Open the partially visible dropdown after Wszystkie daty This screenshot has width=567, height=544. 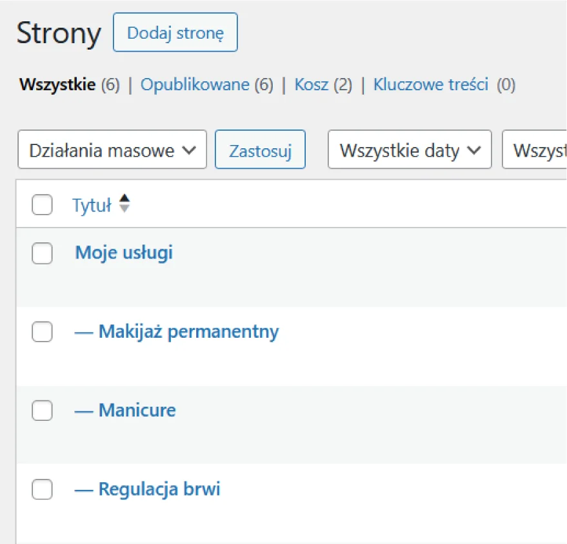(x=535, y=150)
